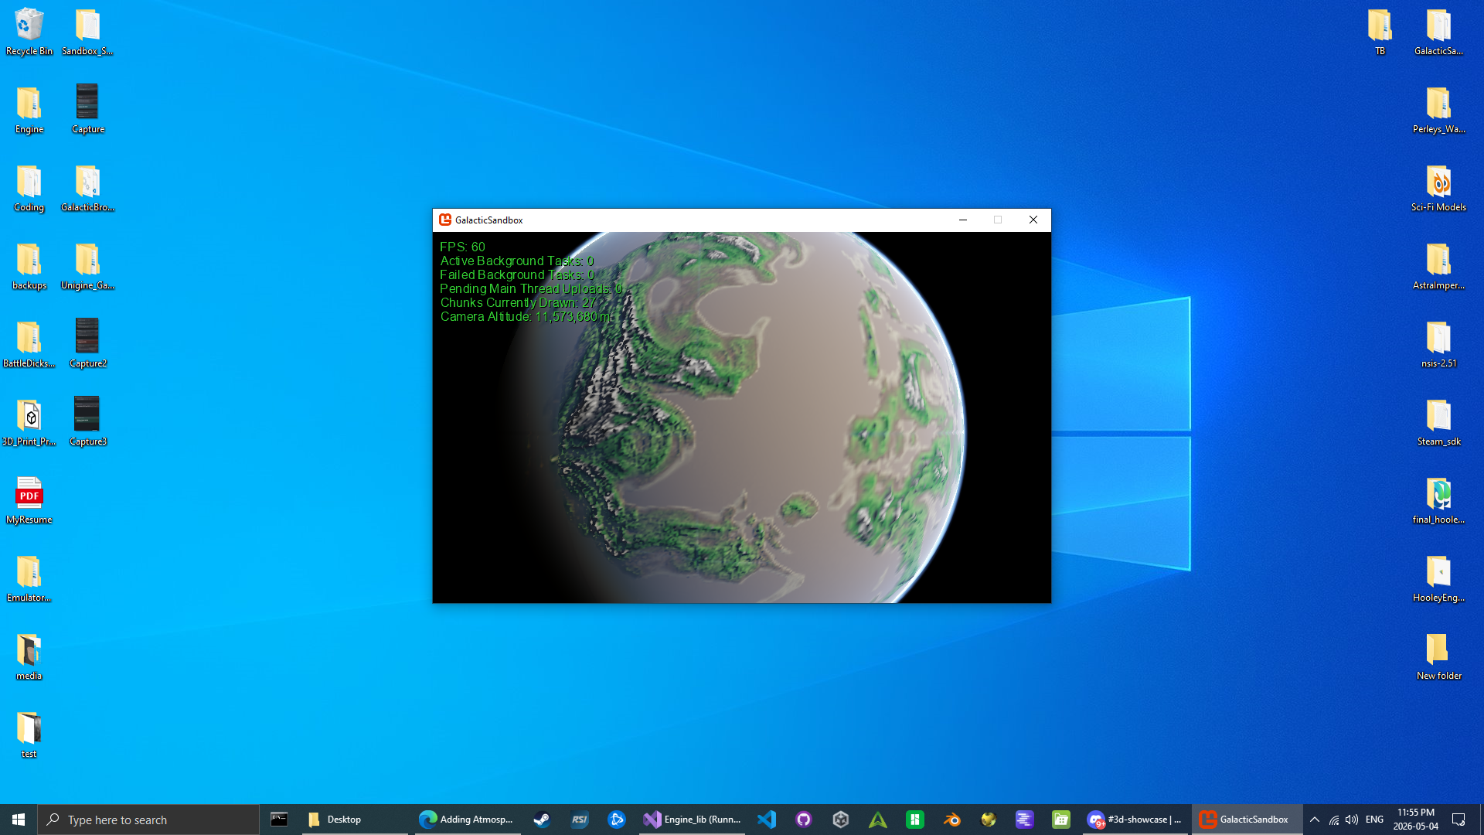
Task: Click the GalacticSandbox title bar icon
Action: tap(445, 220)
